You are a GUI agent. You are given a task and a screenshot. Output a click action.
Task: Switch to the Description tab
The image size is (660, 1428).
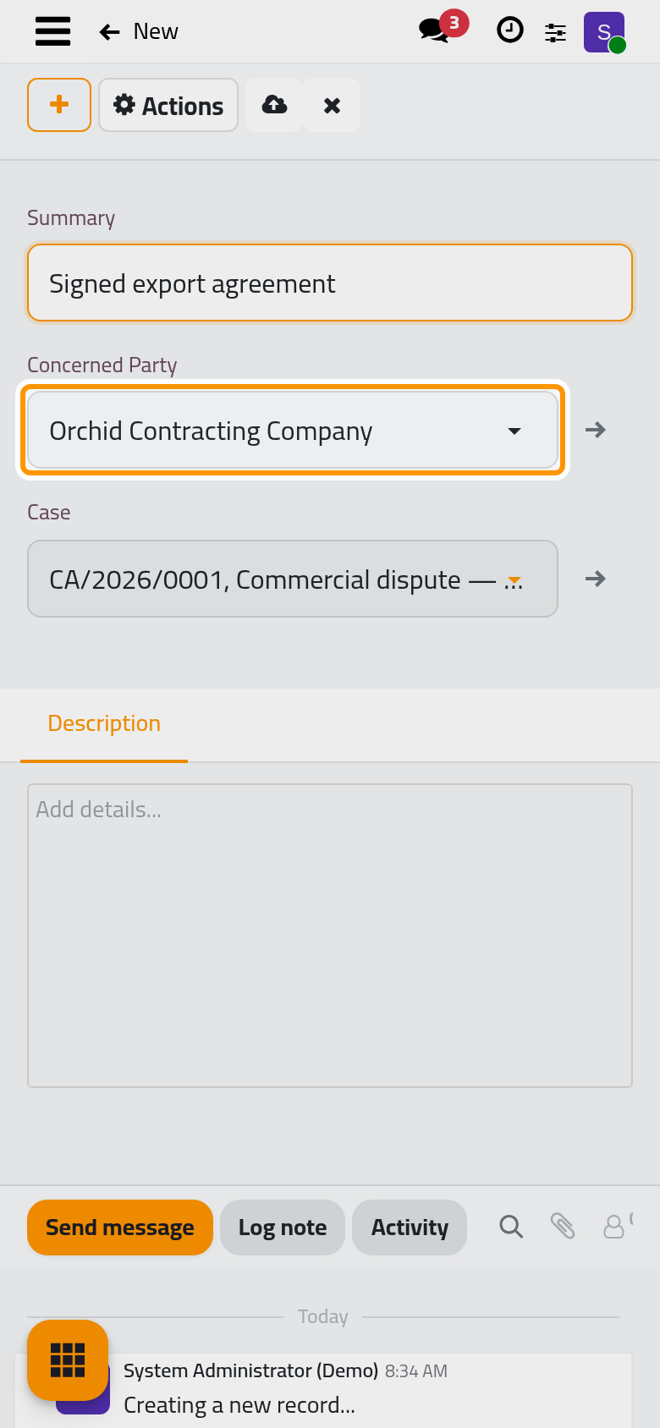point(104,724)
